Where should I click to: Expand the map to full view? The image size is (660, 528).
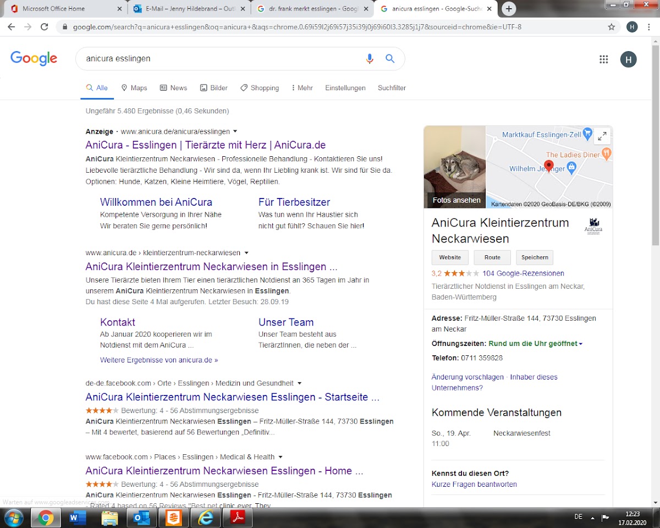pos(602,136)
